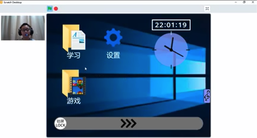Close the Scratch Desktop window
257x138 pixels.
(x=253, y=2)
